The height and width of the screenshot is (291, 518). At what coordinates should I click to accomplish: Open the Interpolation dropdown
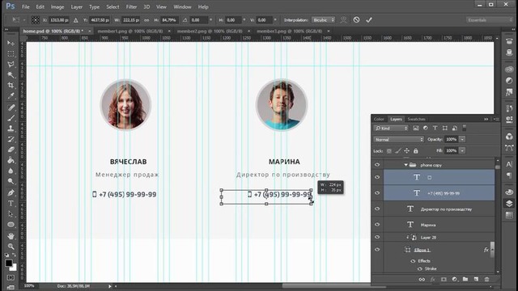pos(324,19)
